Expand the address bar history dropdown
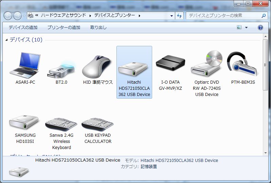Image resolution: width=271 pixels, height=183 pixels. pos(171,16)
